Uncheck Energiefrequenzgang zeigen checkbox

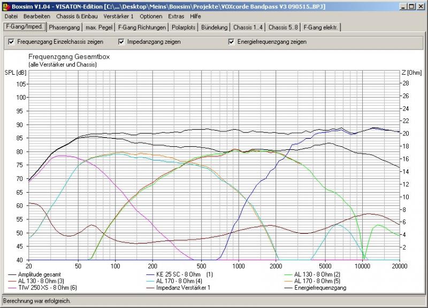(x=232, y=42)
